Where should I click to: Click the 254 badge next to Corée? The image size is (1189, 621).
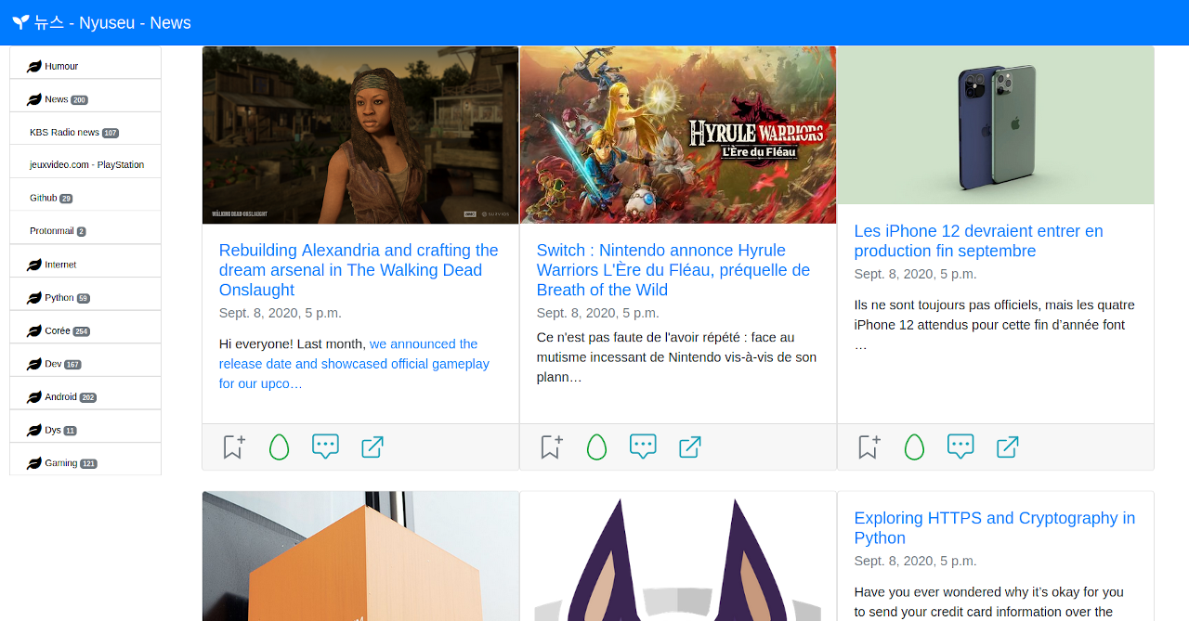click(x=81, y=331)
